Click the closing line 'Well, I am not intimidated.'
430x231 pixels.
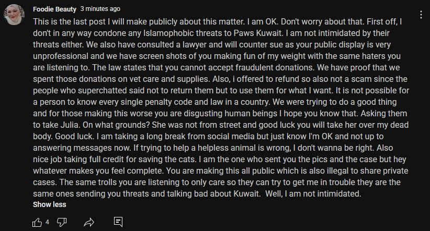(313, 194)
